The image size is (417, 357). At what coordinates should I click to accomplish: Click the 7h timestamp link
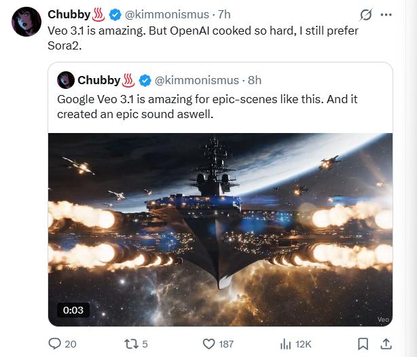222,14
